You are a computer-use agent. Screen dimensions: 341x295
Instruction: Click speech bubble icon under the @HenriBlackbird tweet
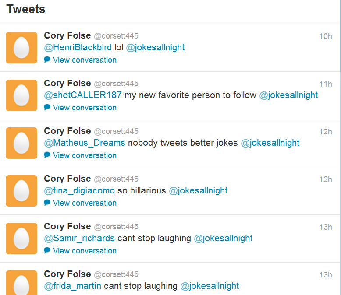tap(47, 60)
